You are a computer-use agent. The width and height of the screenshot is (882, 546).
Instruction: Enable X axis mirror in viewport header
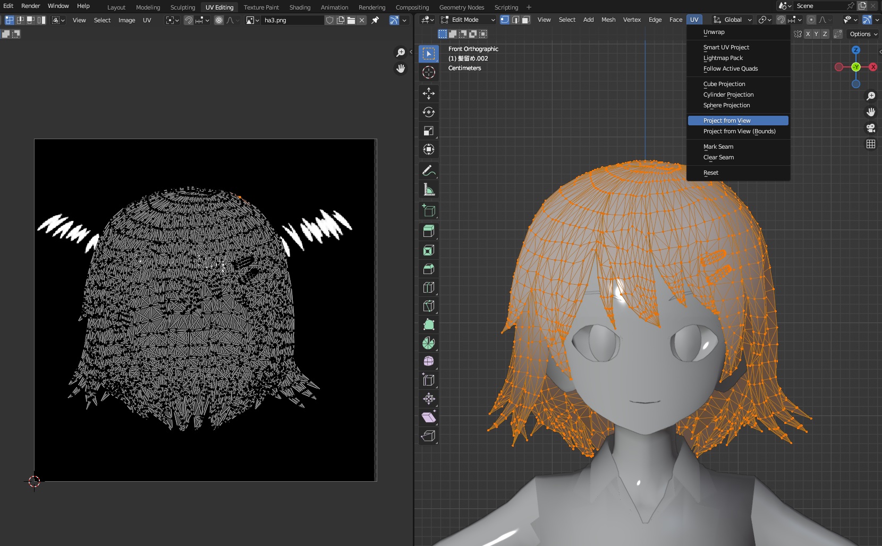808,34
